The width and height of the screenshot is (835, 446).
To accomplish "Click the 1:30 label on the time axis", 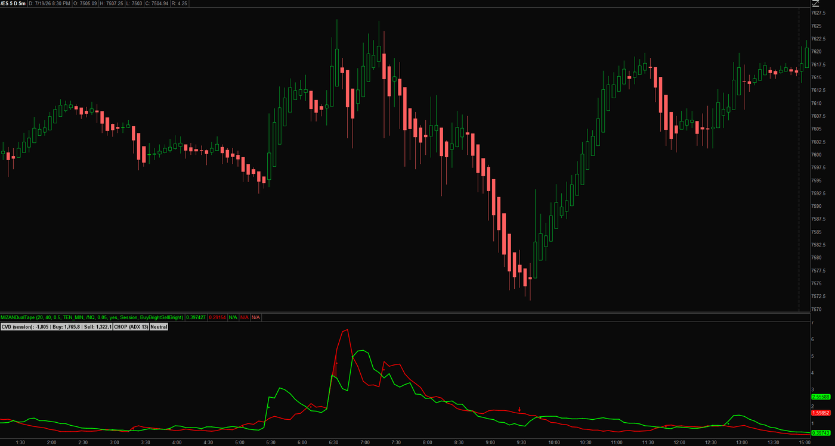I will coord(20,442).
